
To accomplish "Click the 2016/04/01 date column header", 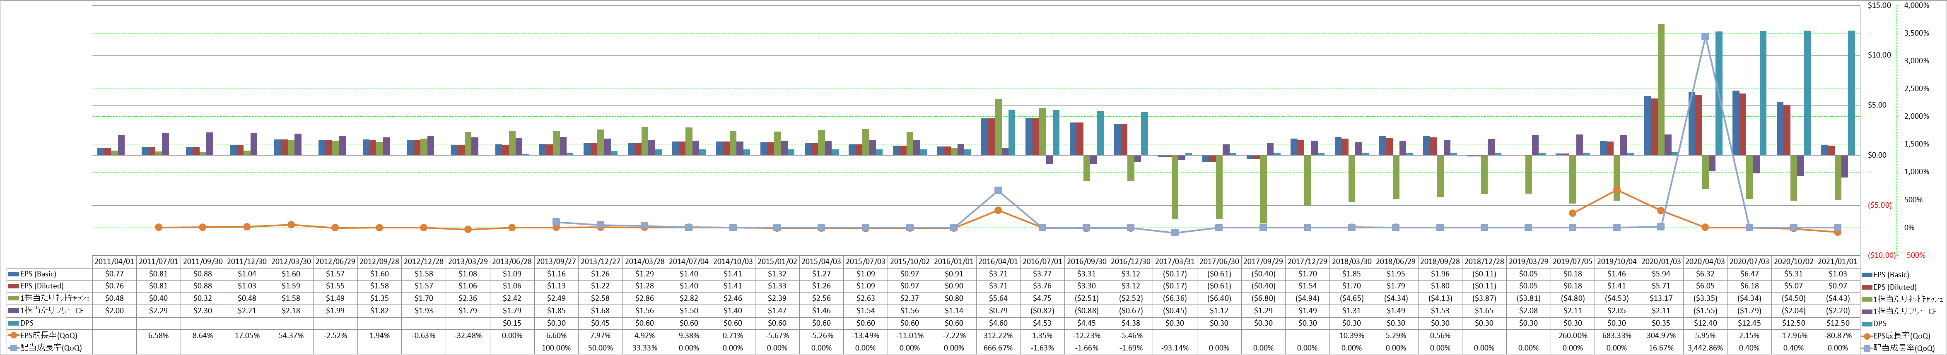I will pos(999,261).
